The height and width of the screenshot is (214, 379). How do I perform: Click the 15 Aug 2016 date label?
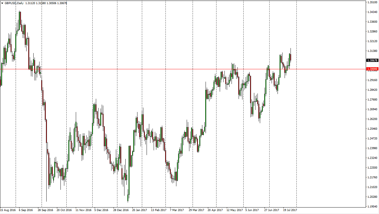point(8,210)
